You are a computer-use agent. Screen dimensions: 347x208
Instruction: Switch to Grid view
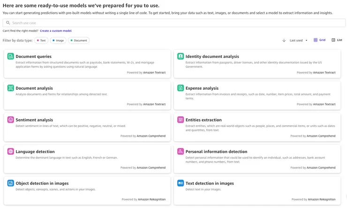pyautogui.click(x=319, y=40)
